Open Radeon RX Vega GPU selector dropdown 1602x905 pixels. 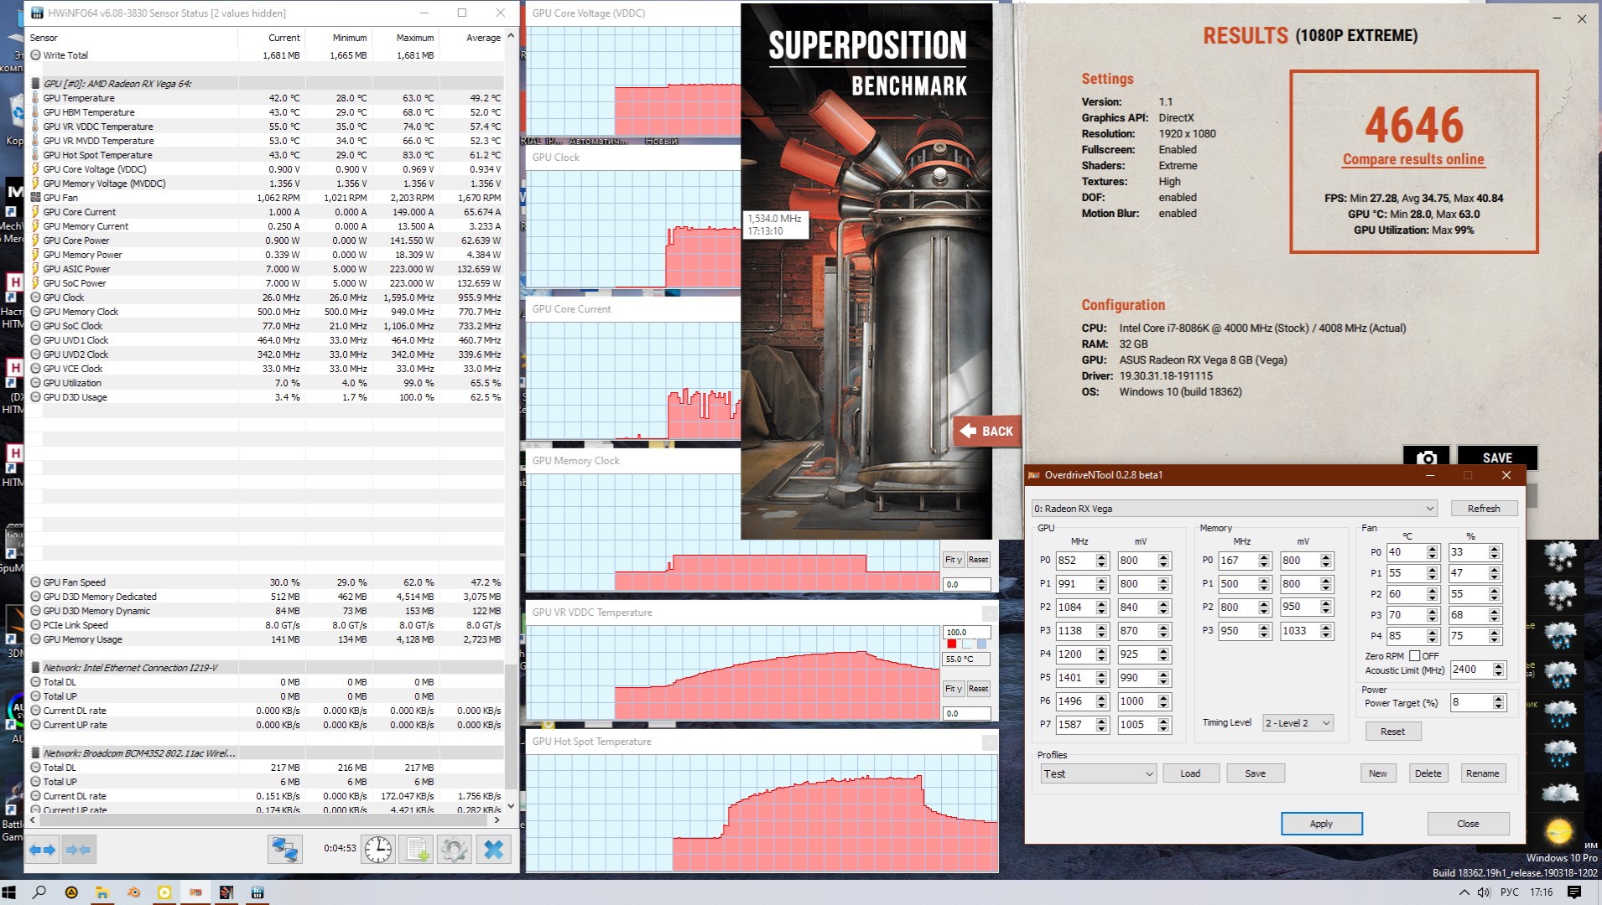[1234, 509]
